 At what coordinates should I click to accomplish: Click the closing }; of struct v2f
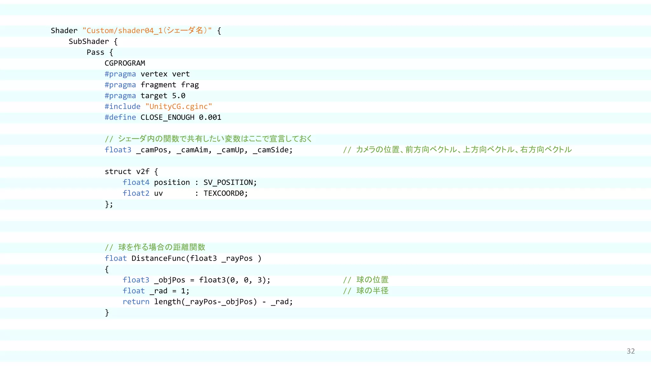109,204
